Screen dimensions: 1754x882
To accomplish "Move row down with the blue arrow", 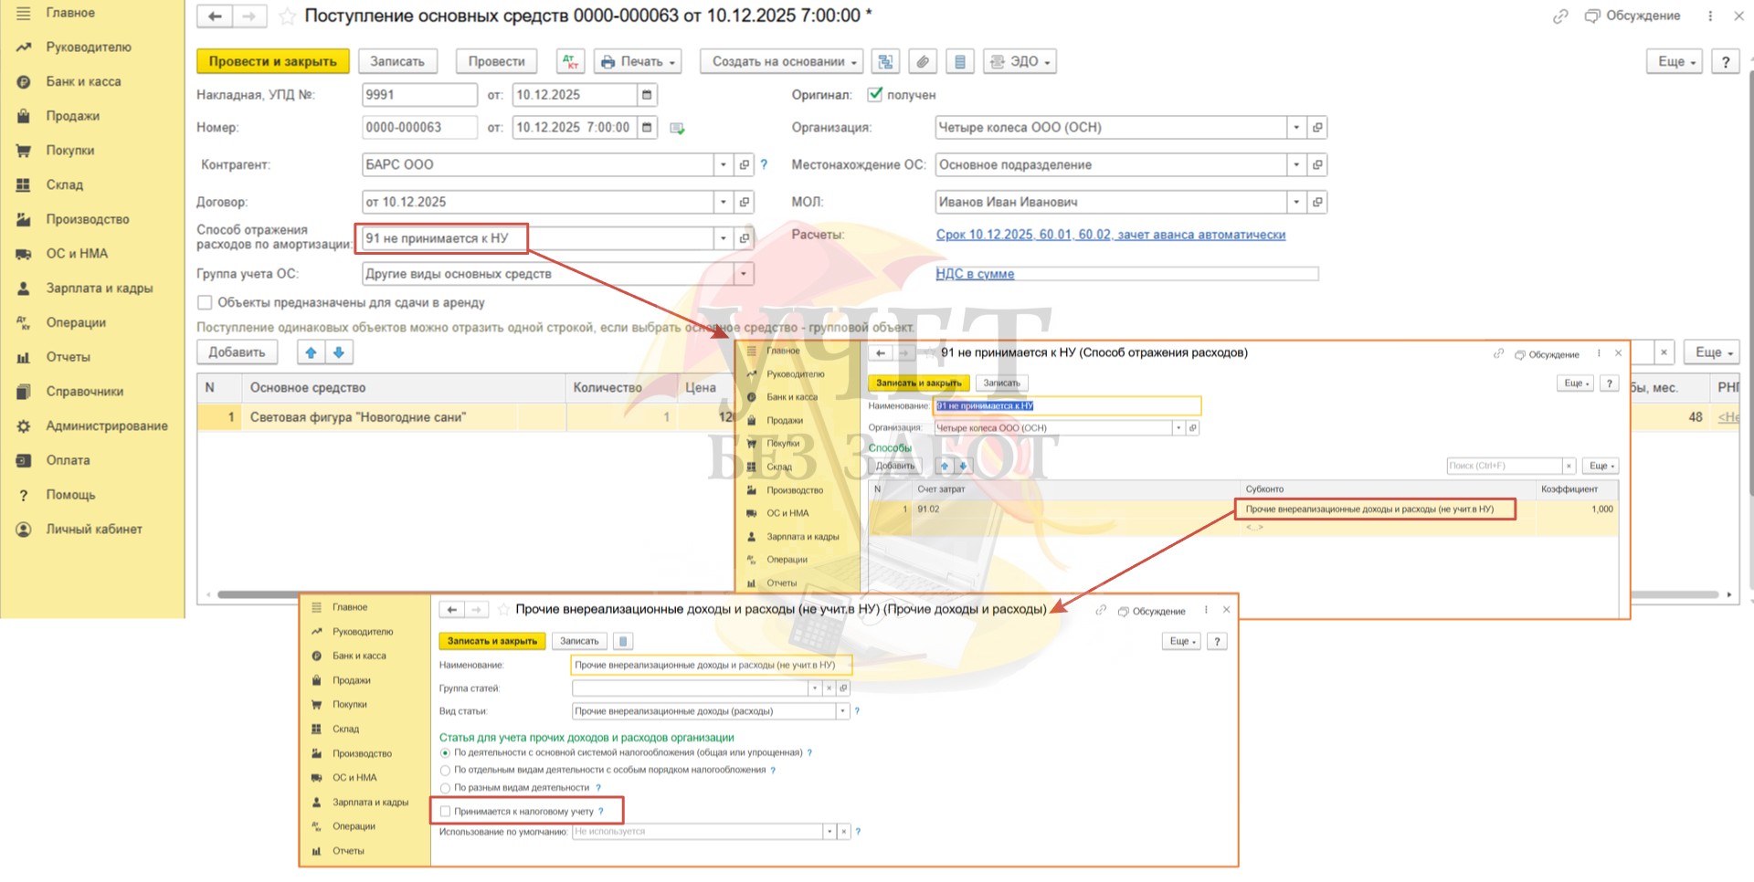I will pyautogui.click(x=339, y=352).
